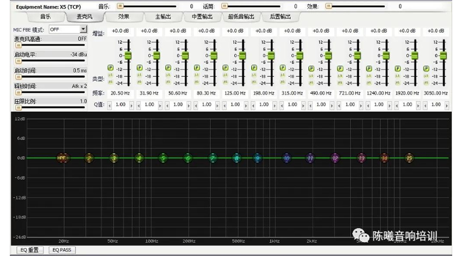The height and width of the screenshot is (256, 462).
Task: Set 125.00 Hz band to LS type
Action: click(226, 75)
